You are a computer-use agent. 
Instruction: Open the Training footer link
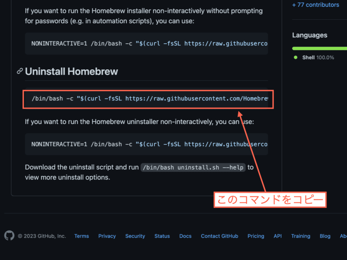[300, 236]
